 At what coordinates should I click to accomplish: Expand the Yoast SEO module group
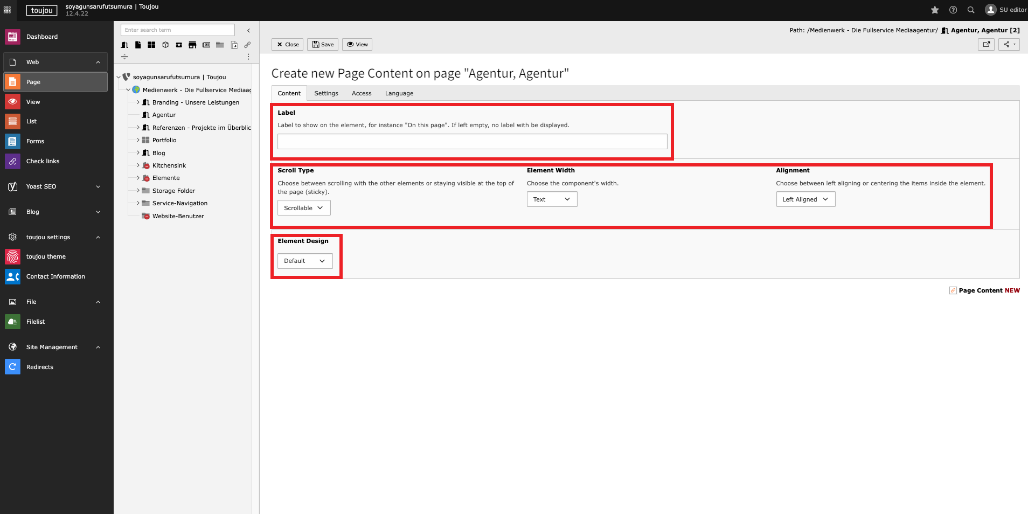click(98, 186)
